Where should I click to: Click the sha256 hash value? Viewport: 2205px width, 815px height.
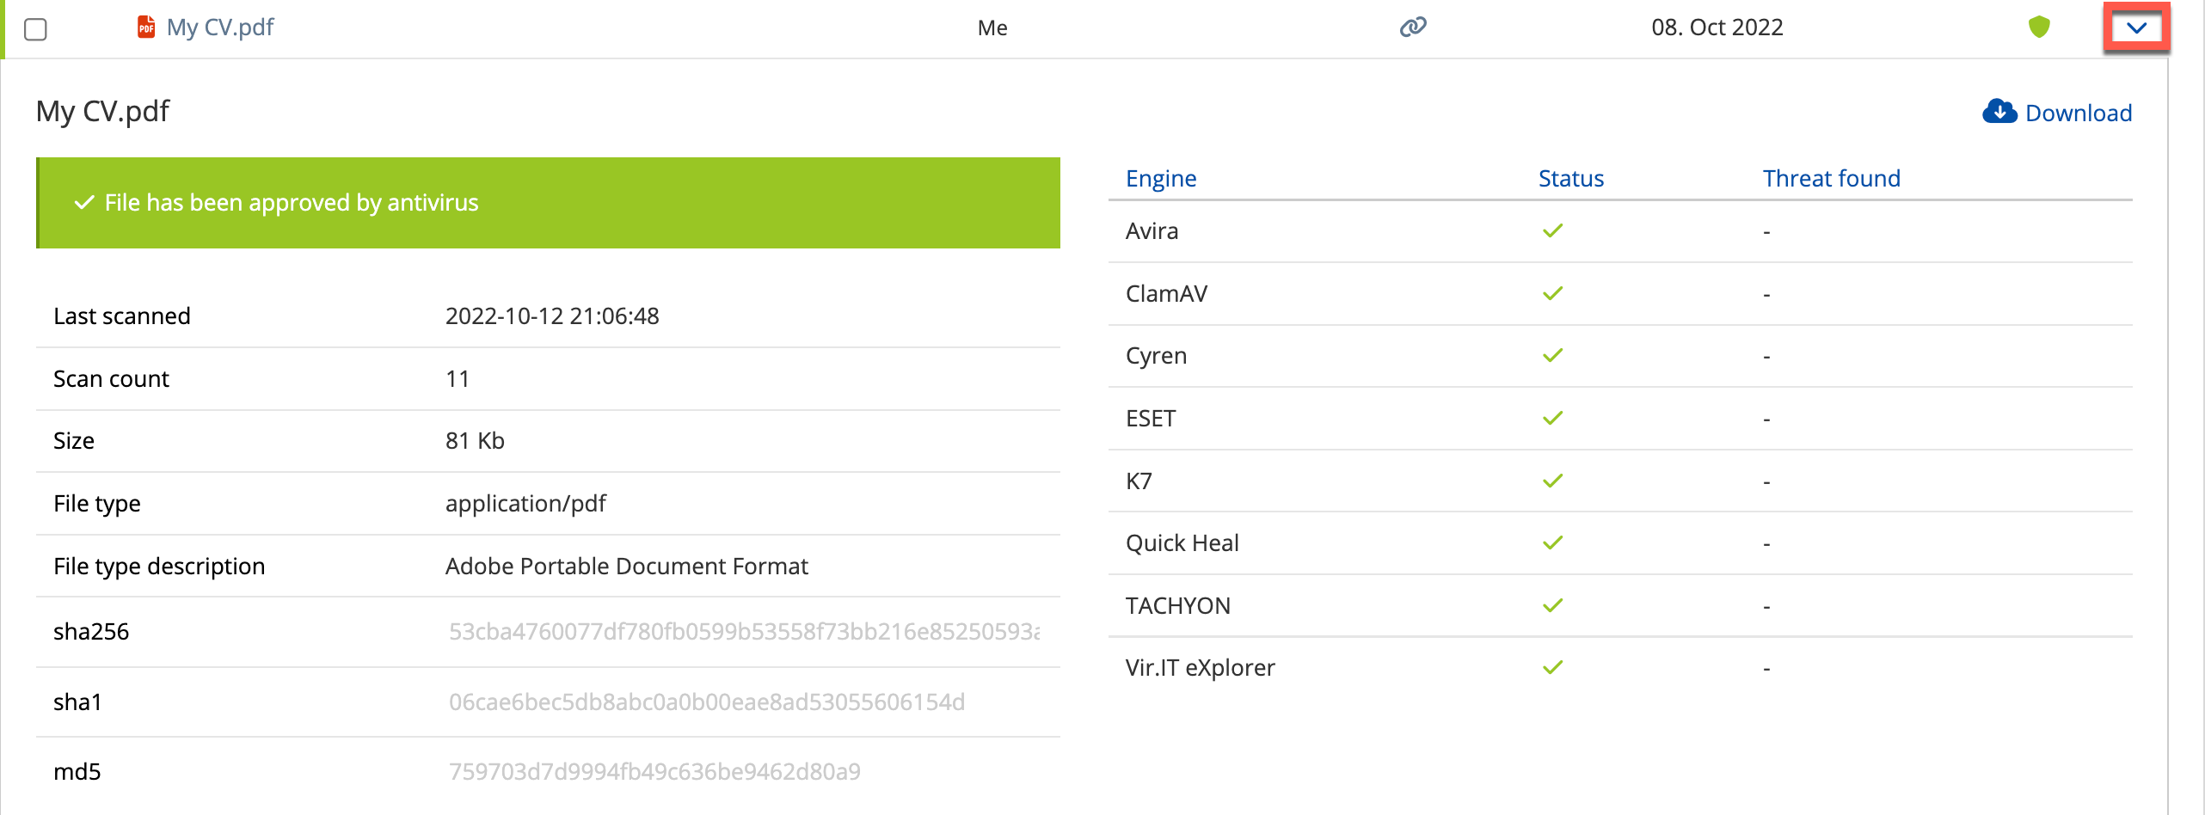pyautogui.click(x=744, y=632)
